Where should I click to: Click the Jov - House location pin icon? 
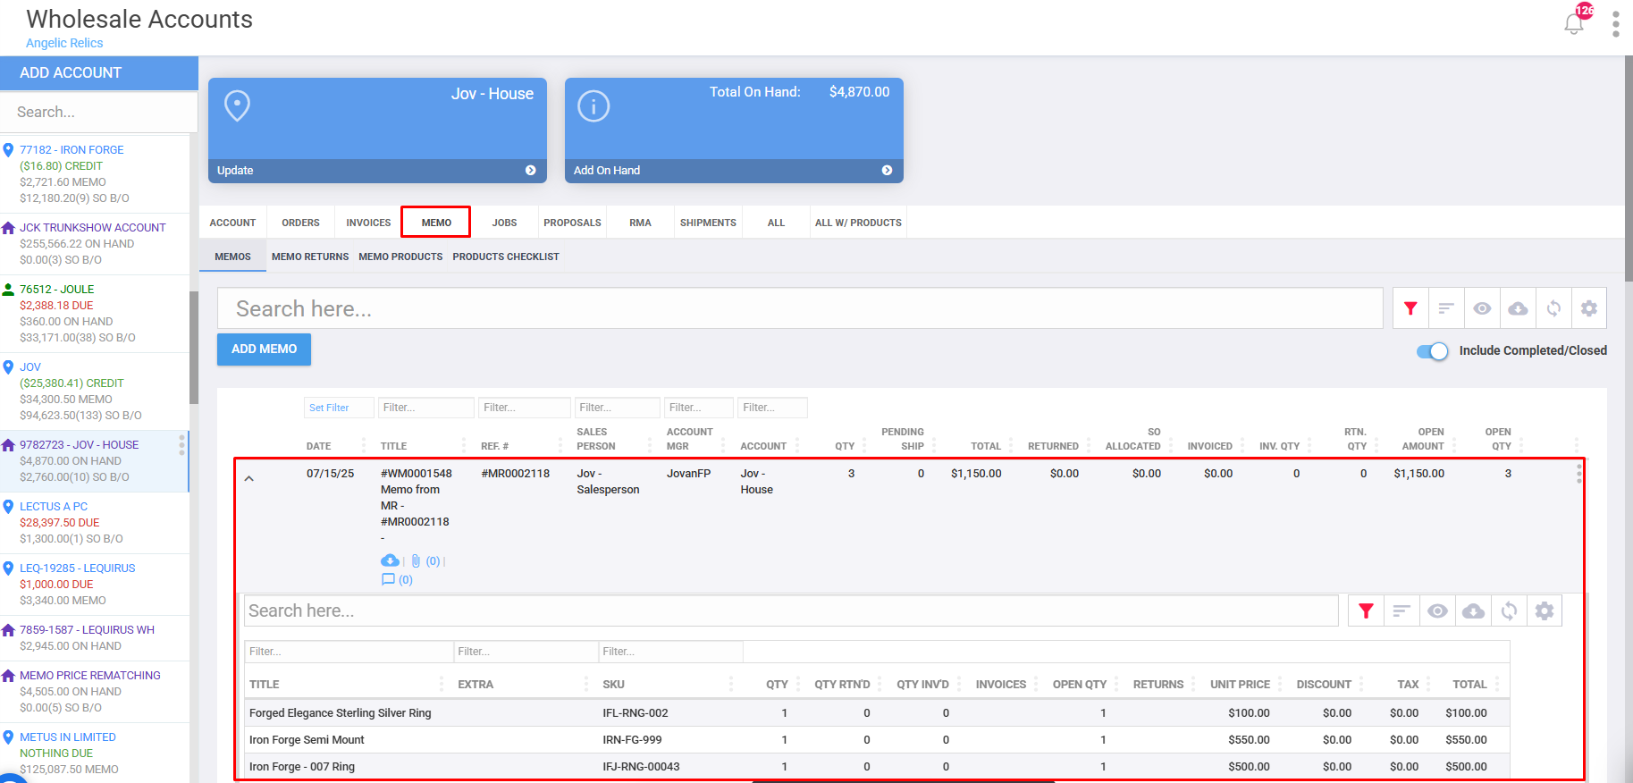tap(237, 105)
